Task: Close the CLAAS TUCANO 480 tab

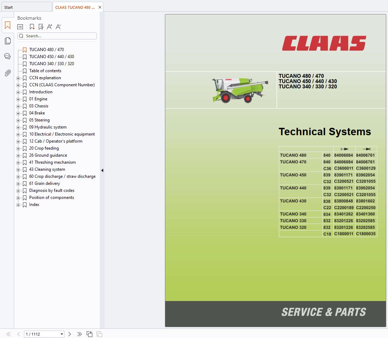Action: coord(100,7)
